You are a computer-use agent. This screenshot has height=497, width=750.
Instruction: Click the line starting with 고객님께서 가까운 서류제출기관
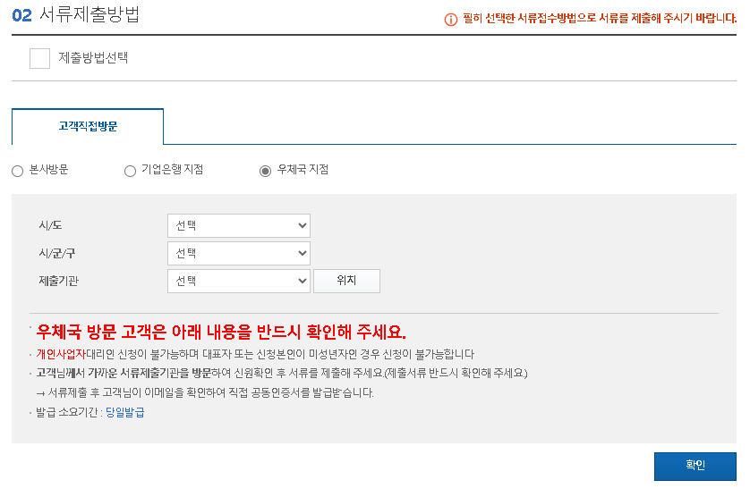(x=282, y=374)
